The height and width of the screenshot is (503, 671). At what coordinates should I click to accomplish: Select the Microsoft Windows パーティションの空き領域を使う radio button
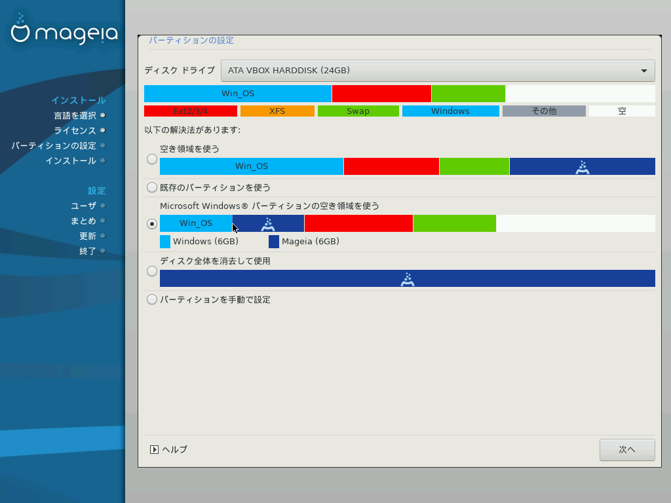(x=152, y=224)
